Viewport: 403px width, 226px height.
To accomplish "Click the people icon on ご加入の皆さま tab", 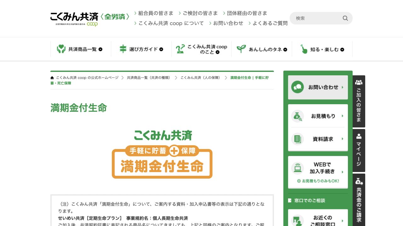I will click(359, 82).
